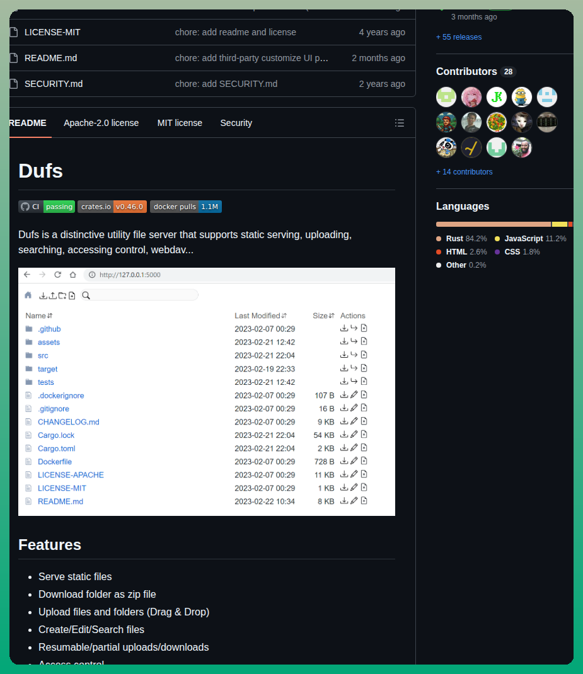Click the '2 months ago' timestamp
Screen dimensions: 583x674
pyautogui.click(x=378, y=58)
